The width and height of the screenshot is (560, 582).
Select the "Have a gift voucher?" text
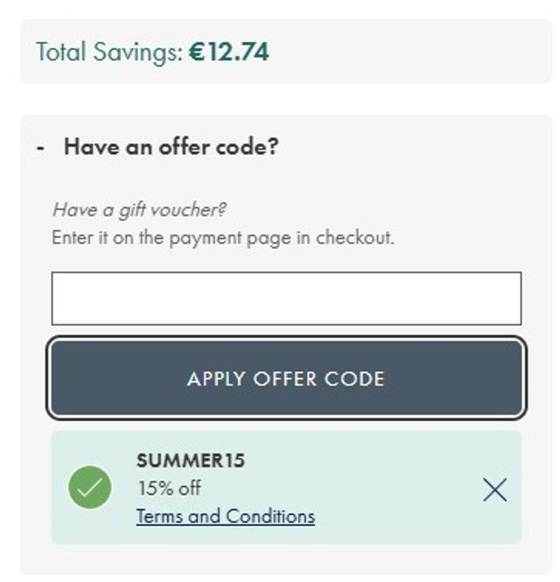pos(140,210)
